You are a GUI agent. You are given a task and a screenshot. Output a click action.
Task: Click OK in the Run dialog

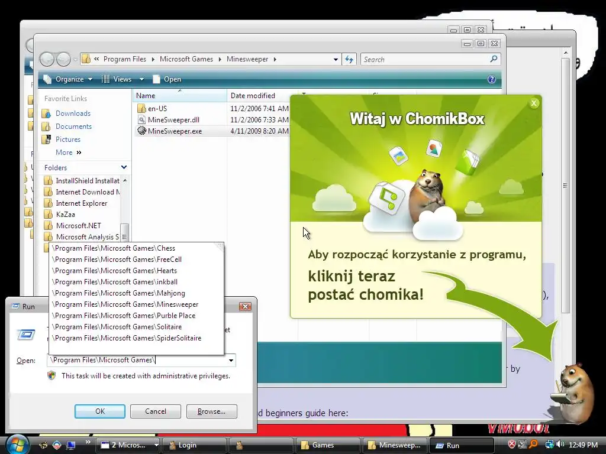99,411
